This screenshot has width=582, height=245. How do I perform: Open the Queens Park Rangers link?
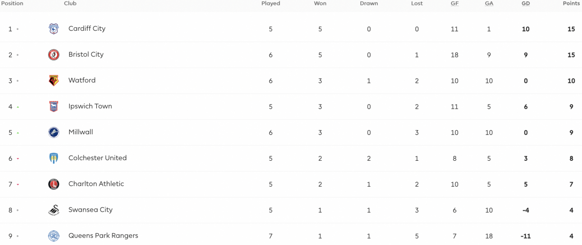pyautogui.click(x=103, y=235)
